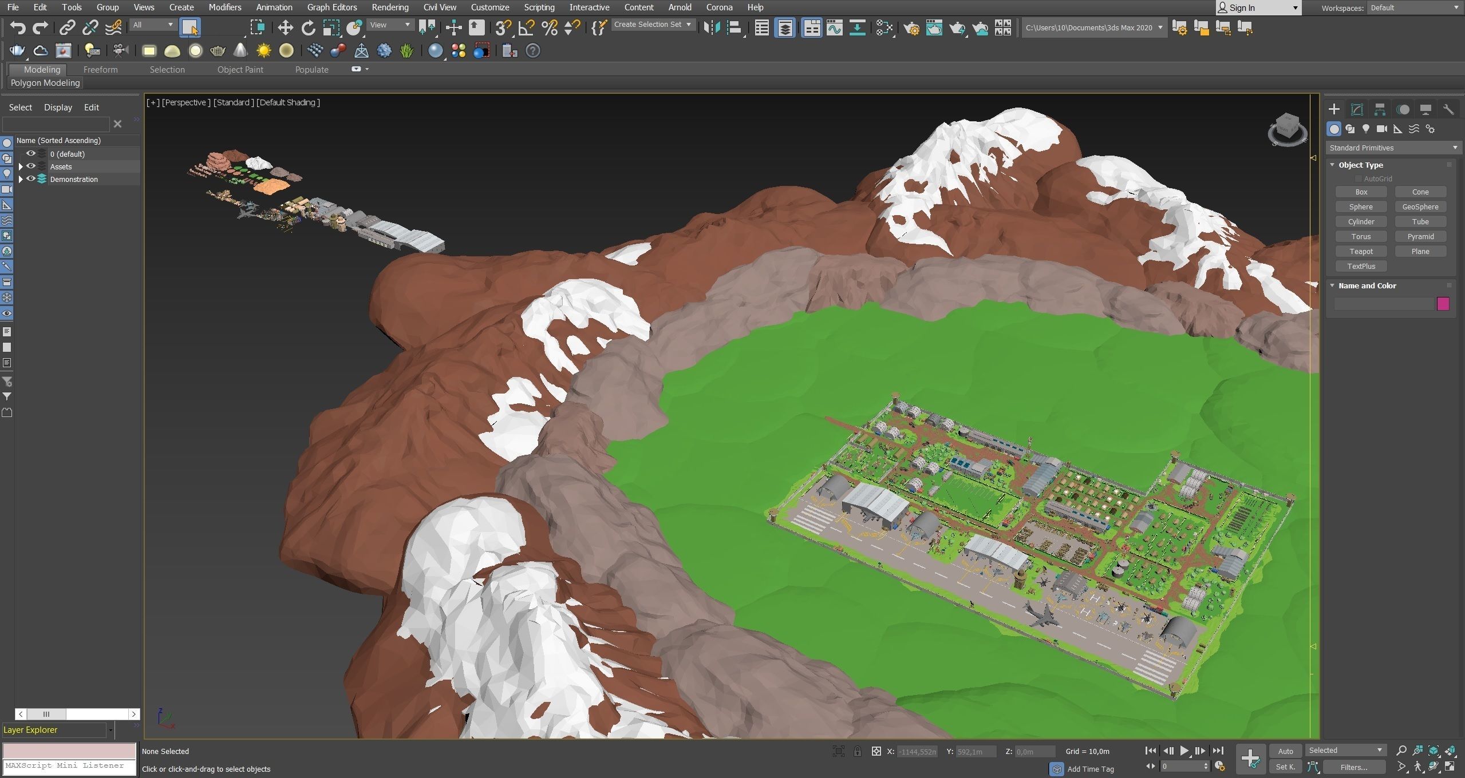Select the Move transform tool
Viewport: 1465px width, 778px height.
point(285,27)
